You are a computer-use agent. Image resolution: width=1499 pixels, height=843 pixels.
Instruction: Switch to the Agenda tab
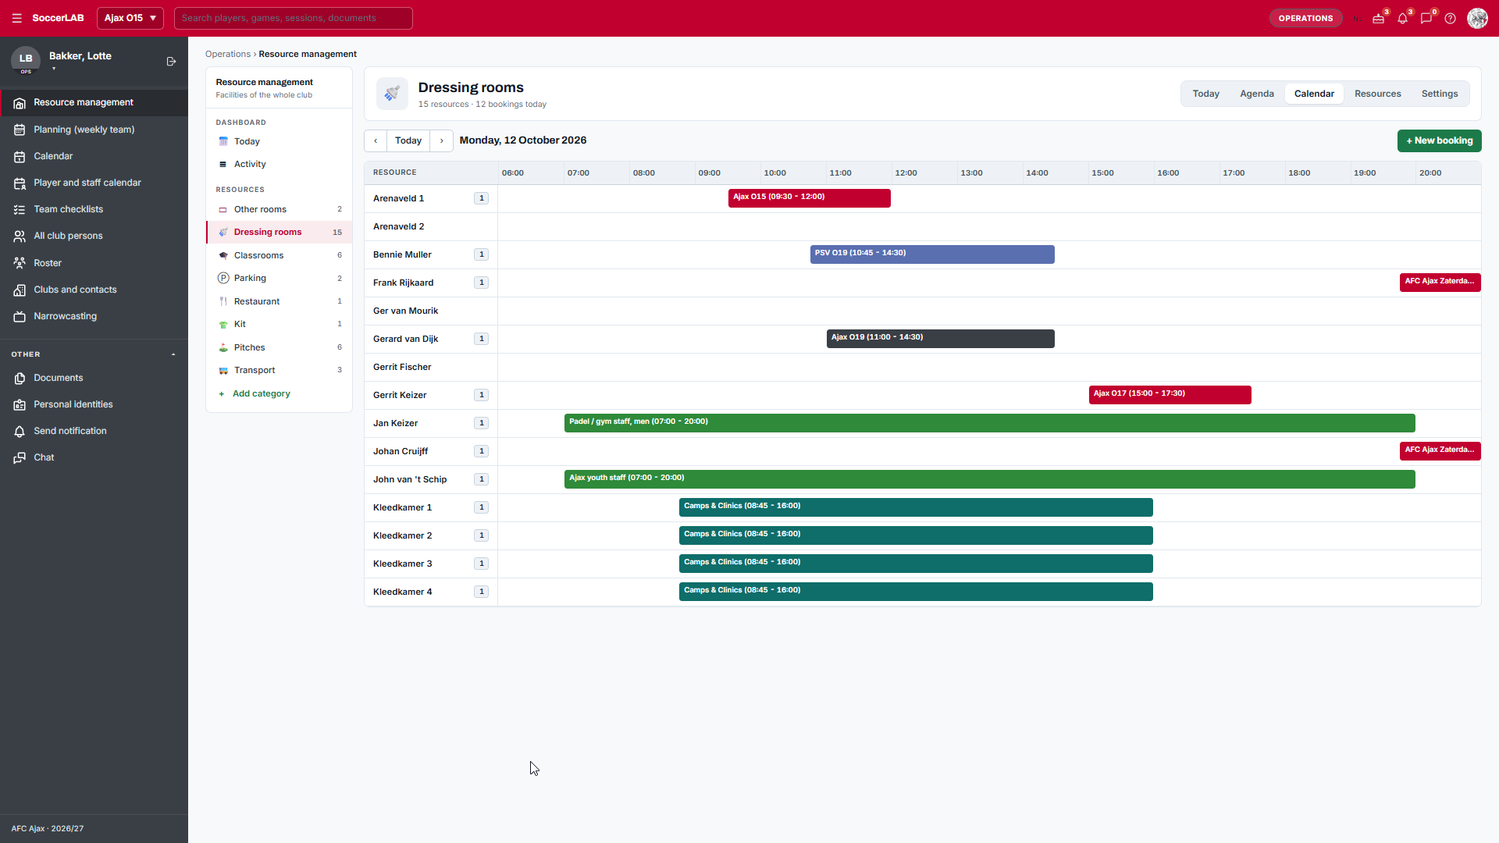click(1257, 94)
